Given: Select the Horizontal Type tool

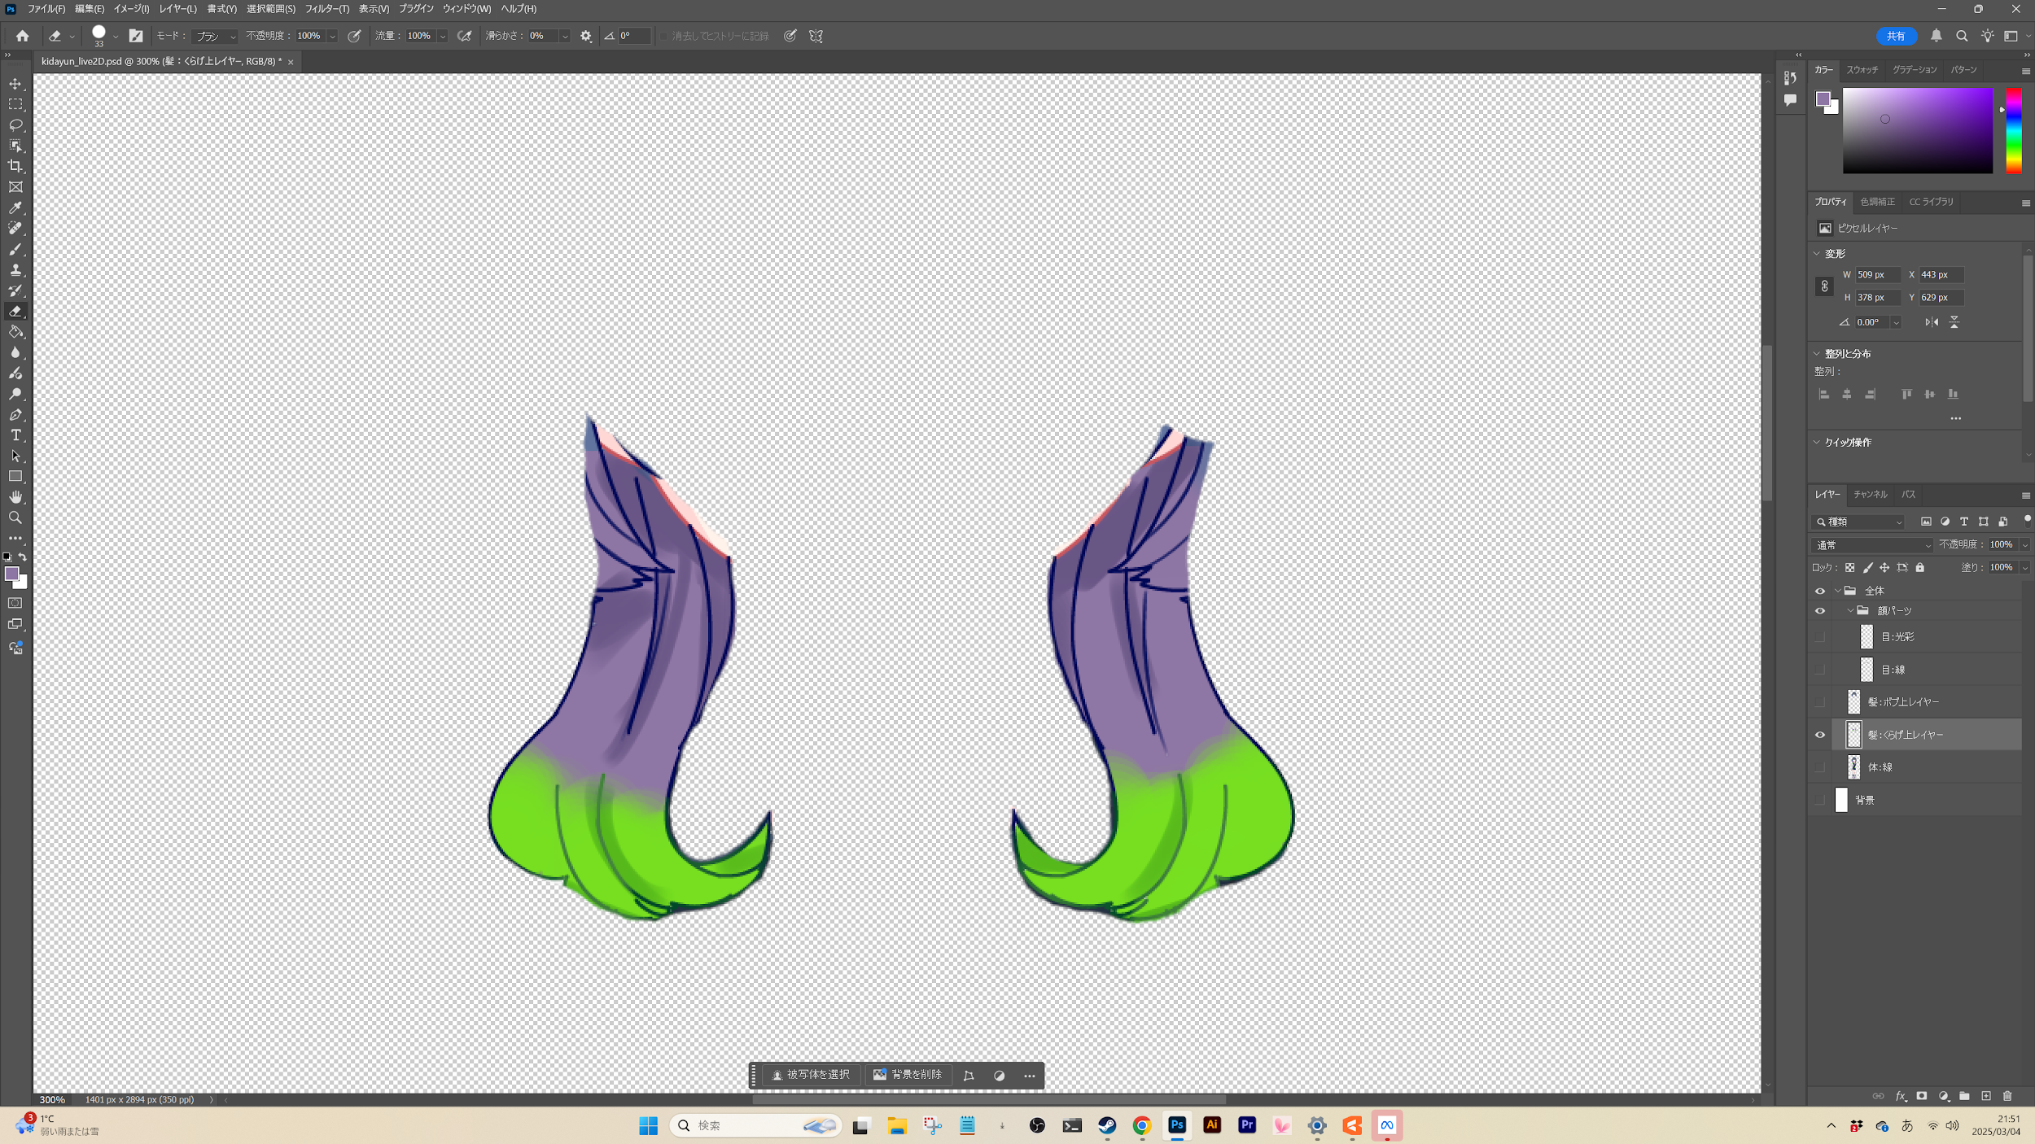Looking at the screenshot, I should click(15, 435).
